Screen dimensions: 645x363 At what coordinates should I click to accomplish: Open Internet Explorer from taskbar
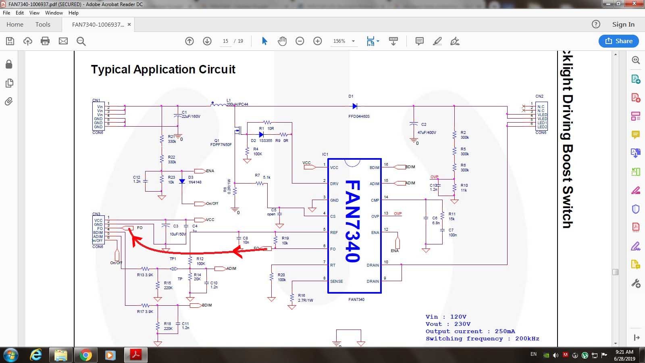[36, 355]
